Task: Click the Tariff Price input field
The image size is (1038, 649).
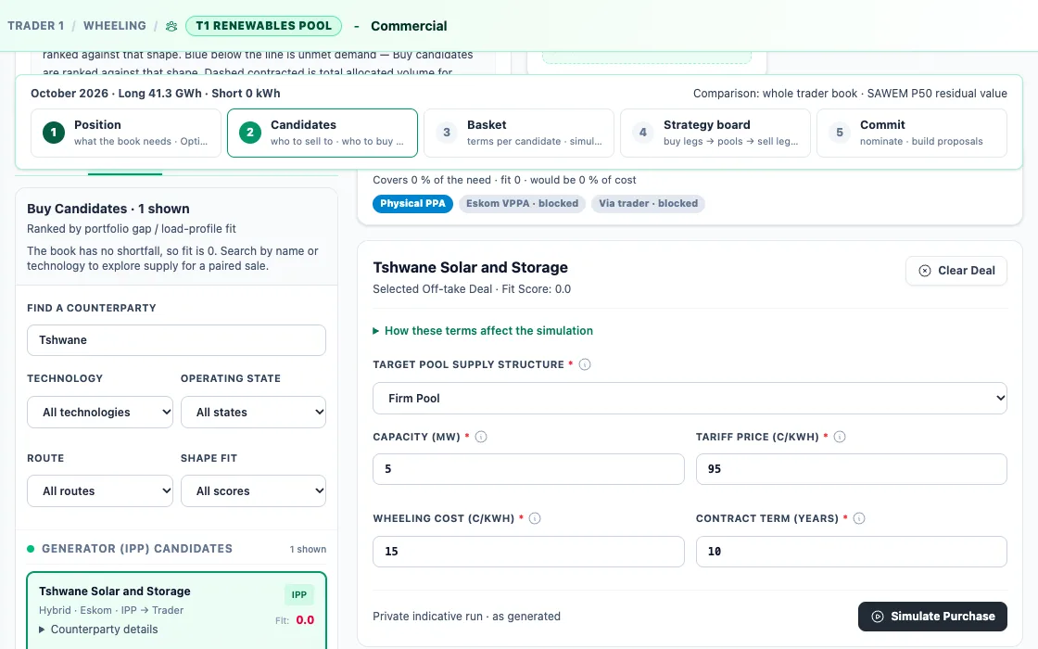Action: point(852,469)
